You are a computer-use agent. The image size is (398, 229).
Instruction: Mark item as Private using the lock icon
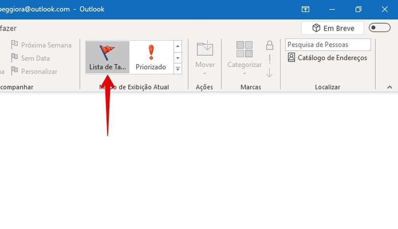pyautogui.click(x=269, y=46)
